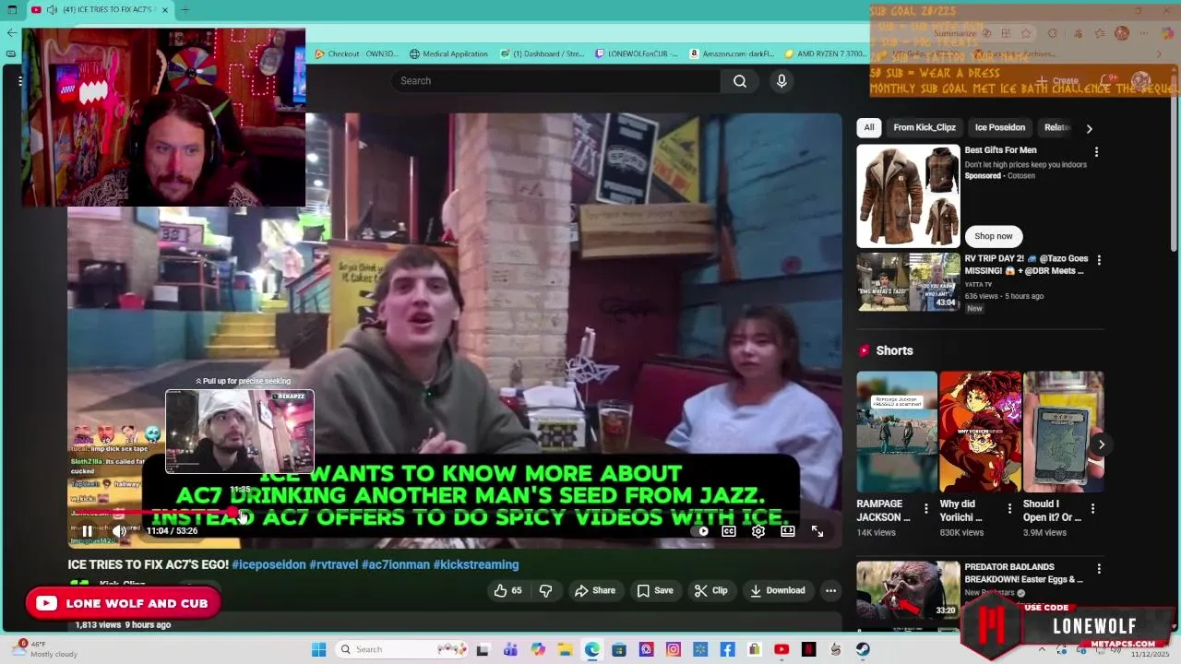1181x664 pixels.
Task: Open the RV TRIP DAY 2 video thumbnail
Action: coord(909,282)
